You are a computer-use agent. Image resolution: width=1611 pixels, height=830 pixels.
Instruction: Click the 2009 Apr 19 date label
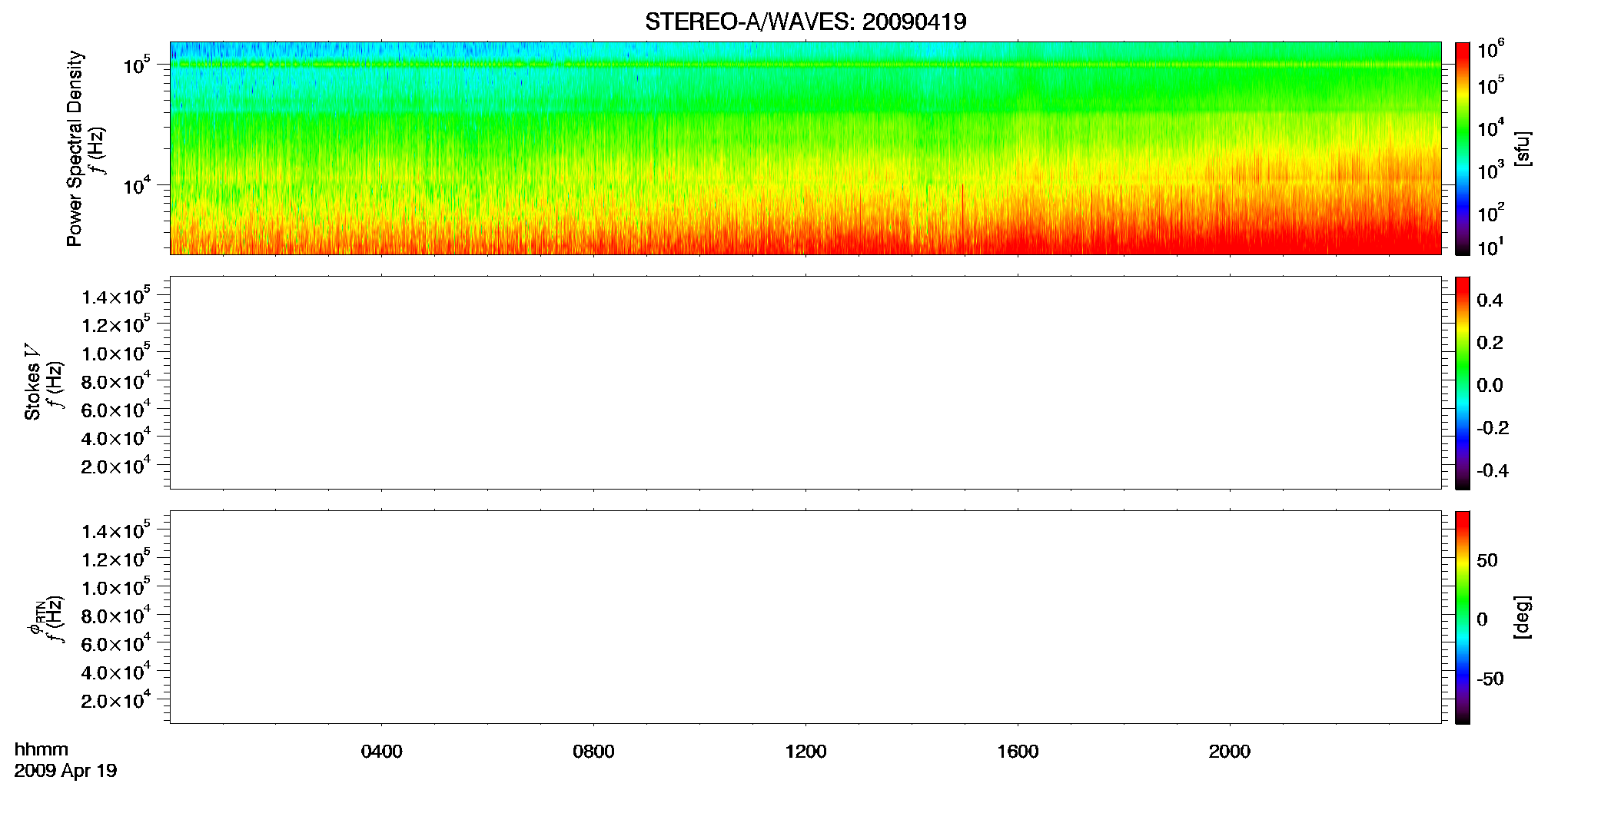pos(65,771)
